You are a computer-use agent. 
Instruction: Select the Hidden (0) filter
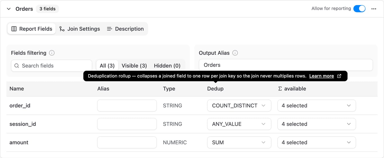pyautogui.click(x=167, y=66)
